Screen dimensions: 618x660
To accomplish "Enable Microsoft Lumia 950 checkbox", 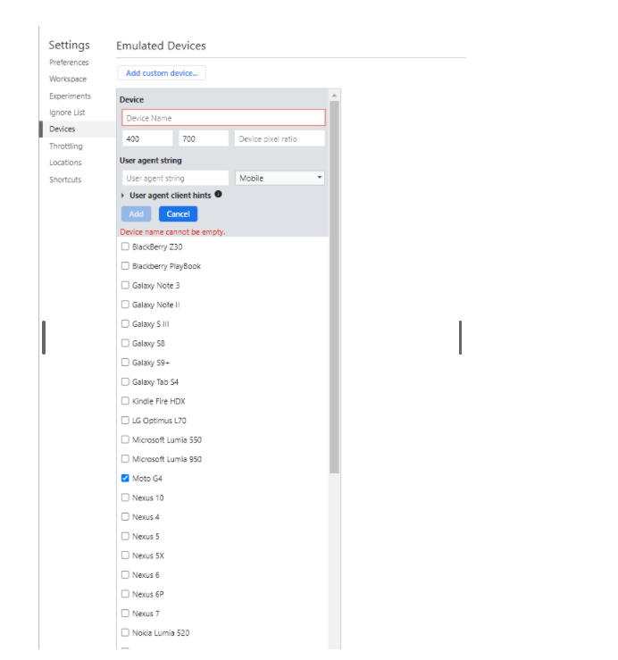I will (x=125, y=459).
